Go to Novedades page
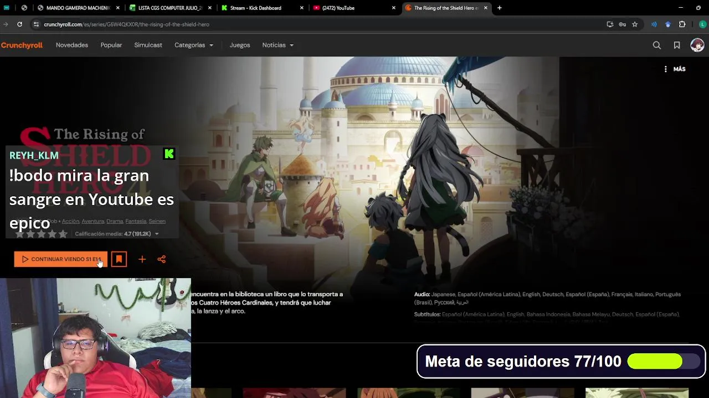This screenshot has height=398, width=709. (x=72, y=45)
